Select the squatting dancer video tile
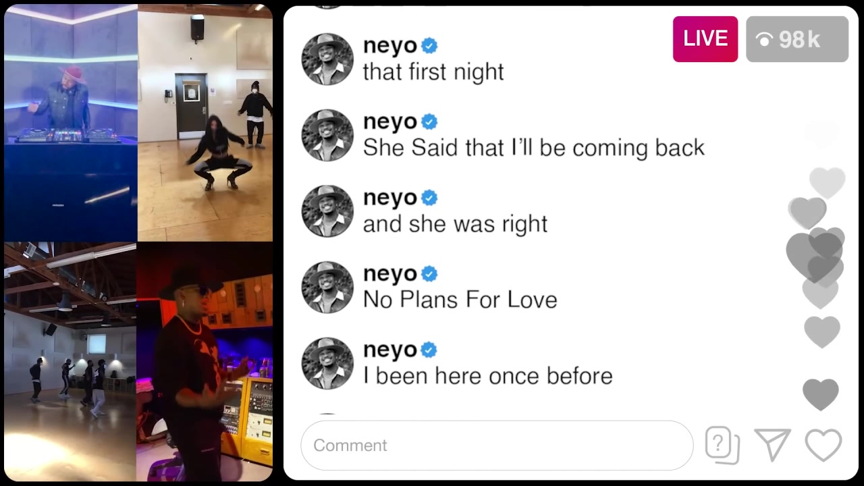Screen dimensions: 864x486 click(x=205, y=123)
